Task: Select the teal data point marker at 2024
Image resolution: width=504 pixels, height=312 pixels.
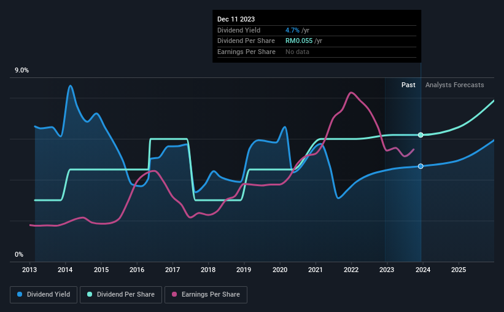Action: pos(421,135)
